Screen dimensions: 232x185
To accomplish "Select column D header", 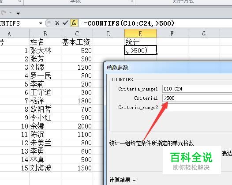I will coord(109,34).
